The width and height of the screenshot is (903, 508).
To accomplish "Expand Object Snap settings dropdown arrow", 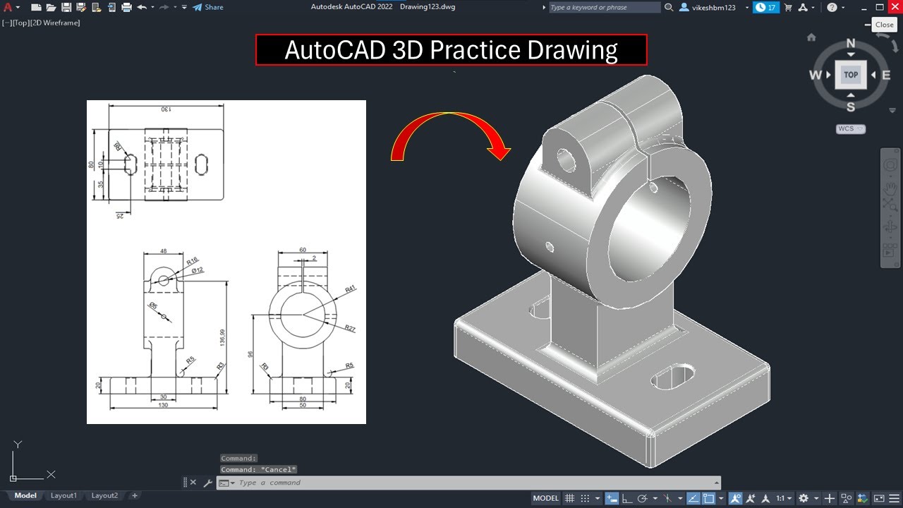I will (722, 498).
